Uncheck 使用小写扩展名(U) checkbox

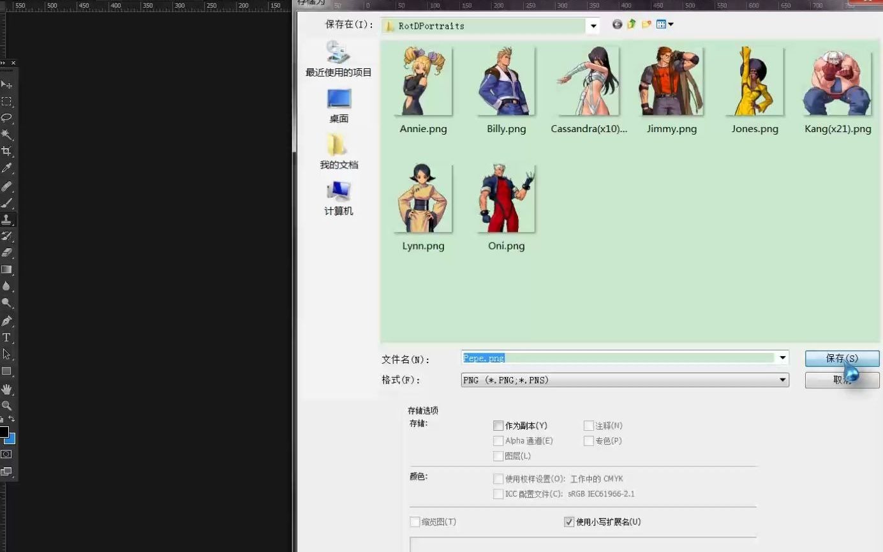(569, 522)
